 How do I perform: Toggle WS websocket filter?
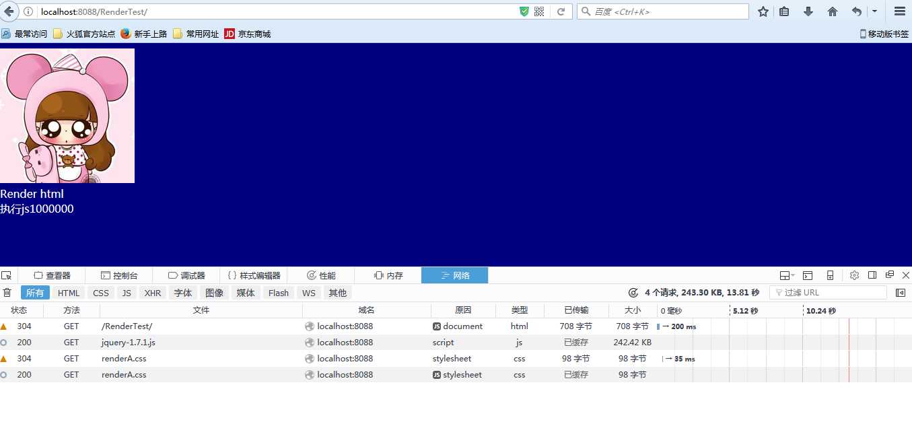(309, 293)
